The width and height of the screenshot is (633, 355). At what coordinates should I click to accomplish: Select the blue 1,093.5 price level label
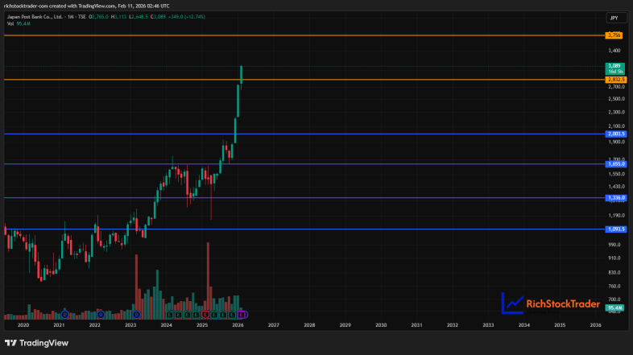tap(616, 229)
